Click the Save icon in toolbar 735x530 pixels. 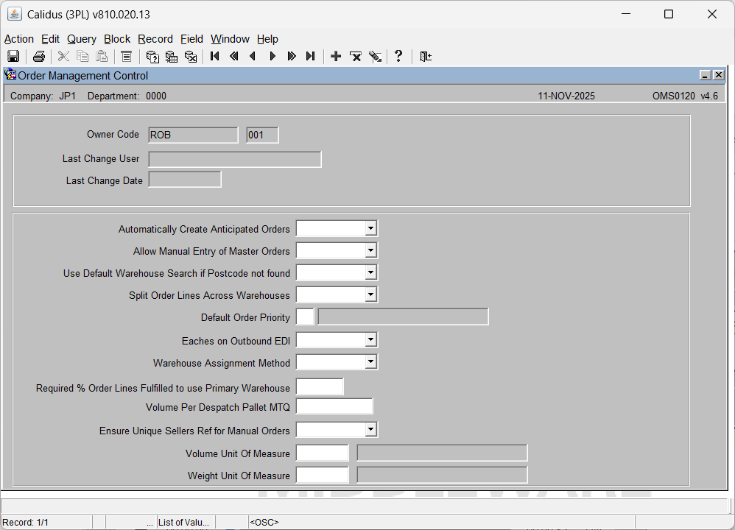13,57
